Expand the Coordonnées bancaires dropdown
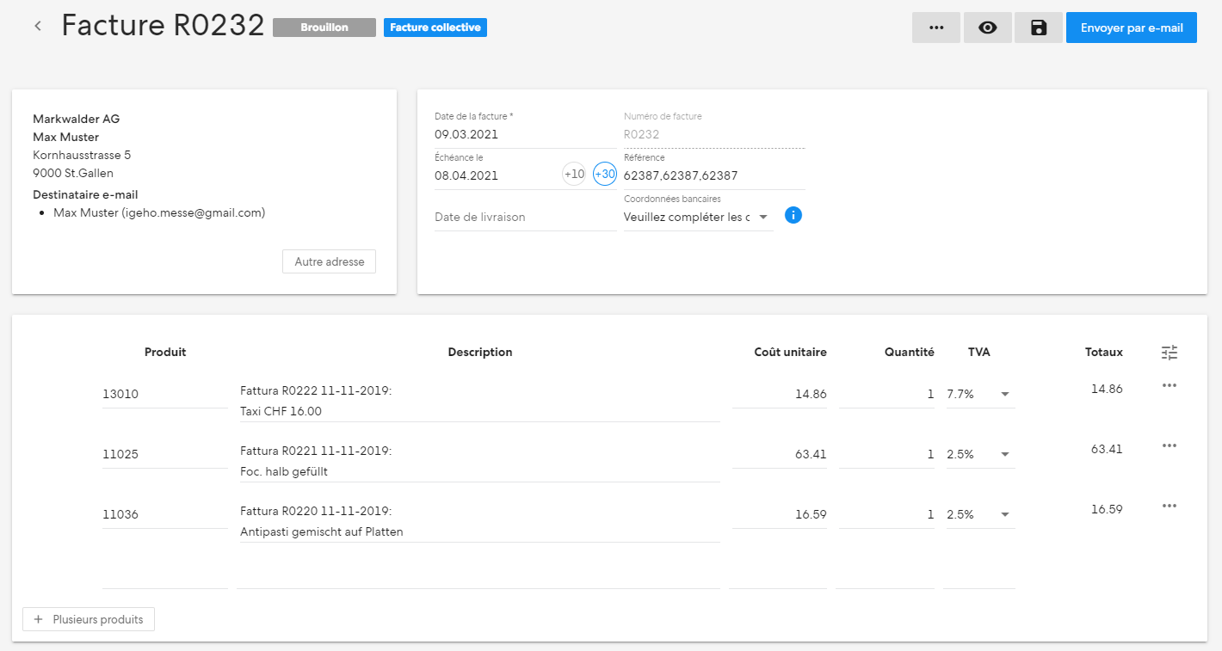Image resolution: width=1222 pixels, height=651 pixels. click(698, 218)
